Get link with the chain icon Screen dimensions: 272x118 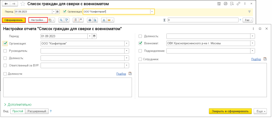coord(238,4)
